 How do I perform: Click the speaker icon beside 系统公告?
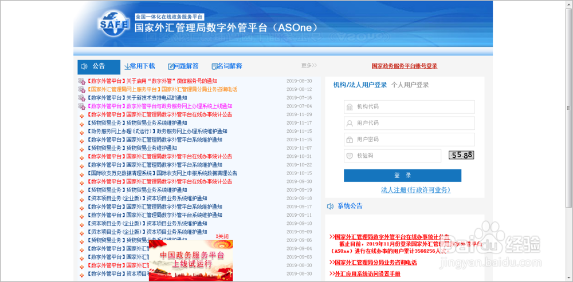click(331, 206)
